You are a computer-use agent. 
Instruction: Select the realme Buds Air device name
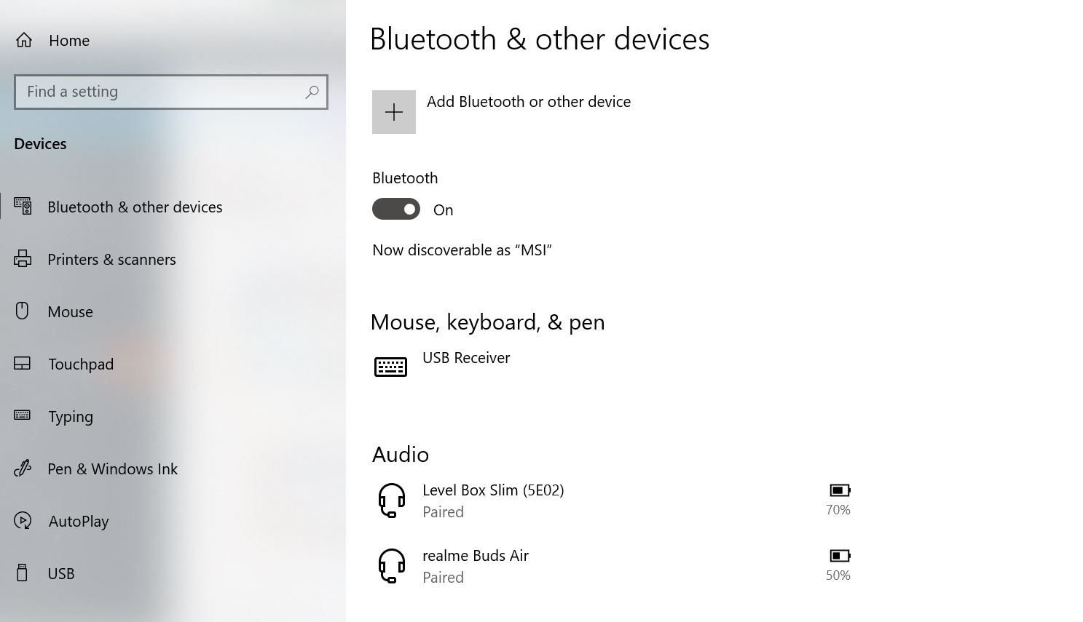click(x=476, y=556)
